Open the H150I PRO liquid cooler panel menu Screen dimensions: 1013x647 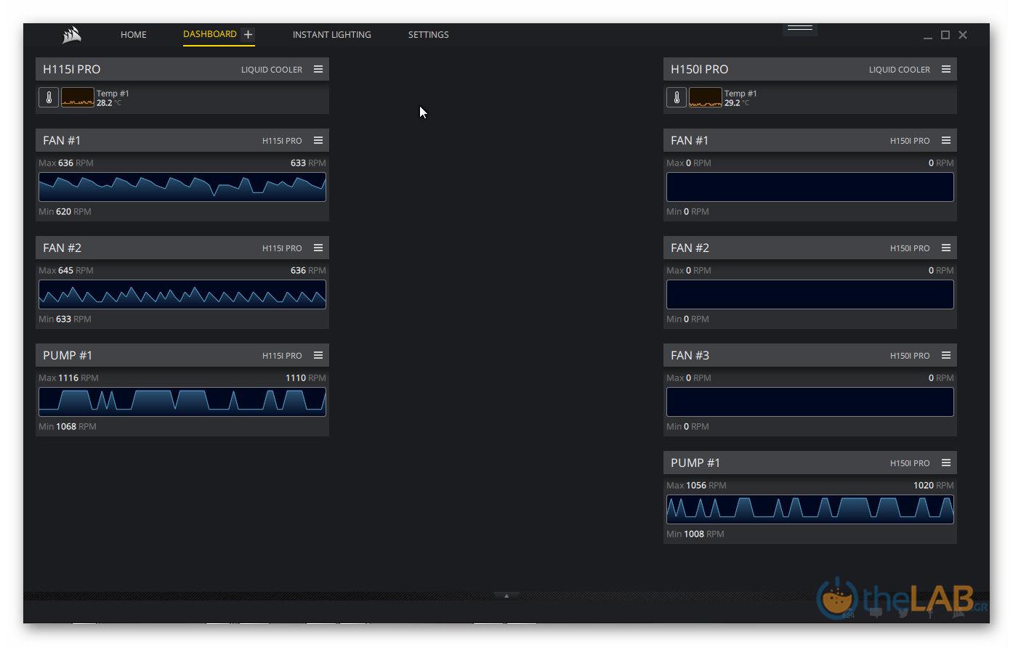[x=946, y=69]
